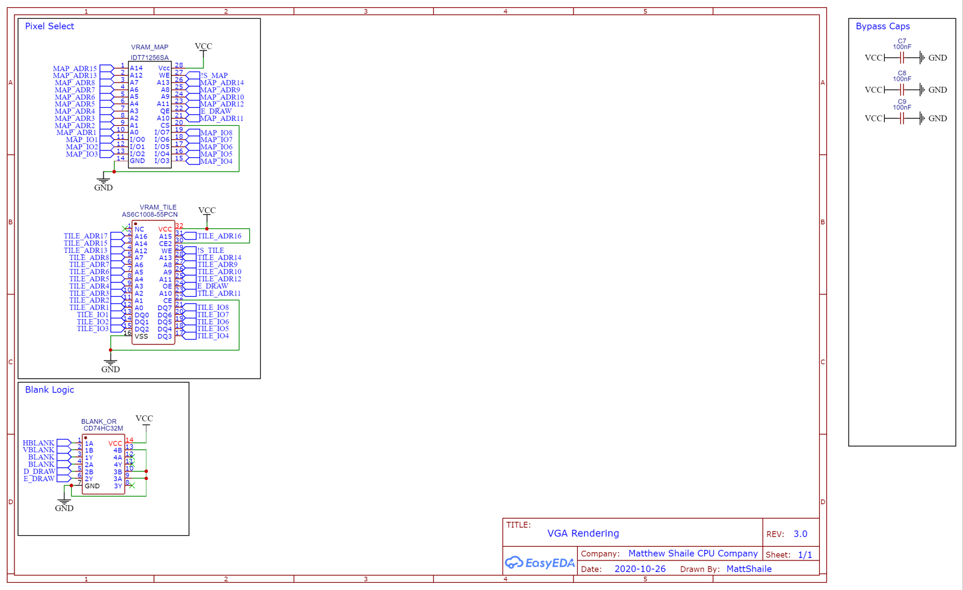Select the C7 capacitor symbol

click(x=902, y=58)
